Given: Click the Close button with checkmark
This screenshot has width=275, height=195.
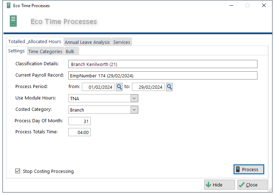Looking at the screenshot, I should pos(252,185).
